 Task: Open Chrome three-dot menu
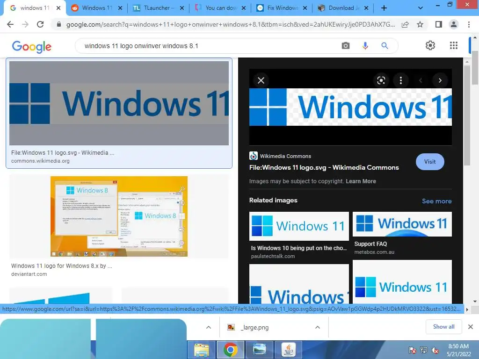pos(469,24)
